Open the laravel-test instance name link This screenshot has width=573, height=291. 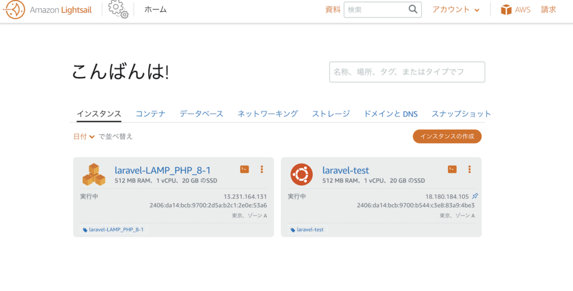click(346, 170)
